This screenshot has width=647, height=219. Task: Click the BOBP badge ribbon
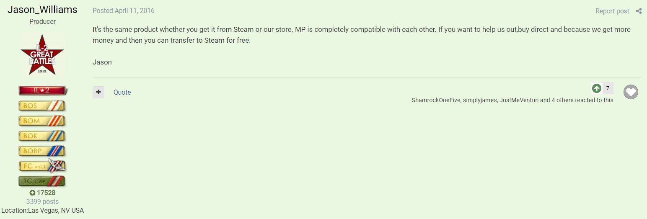(x=42, y=151)
